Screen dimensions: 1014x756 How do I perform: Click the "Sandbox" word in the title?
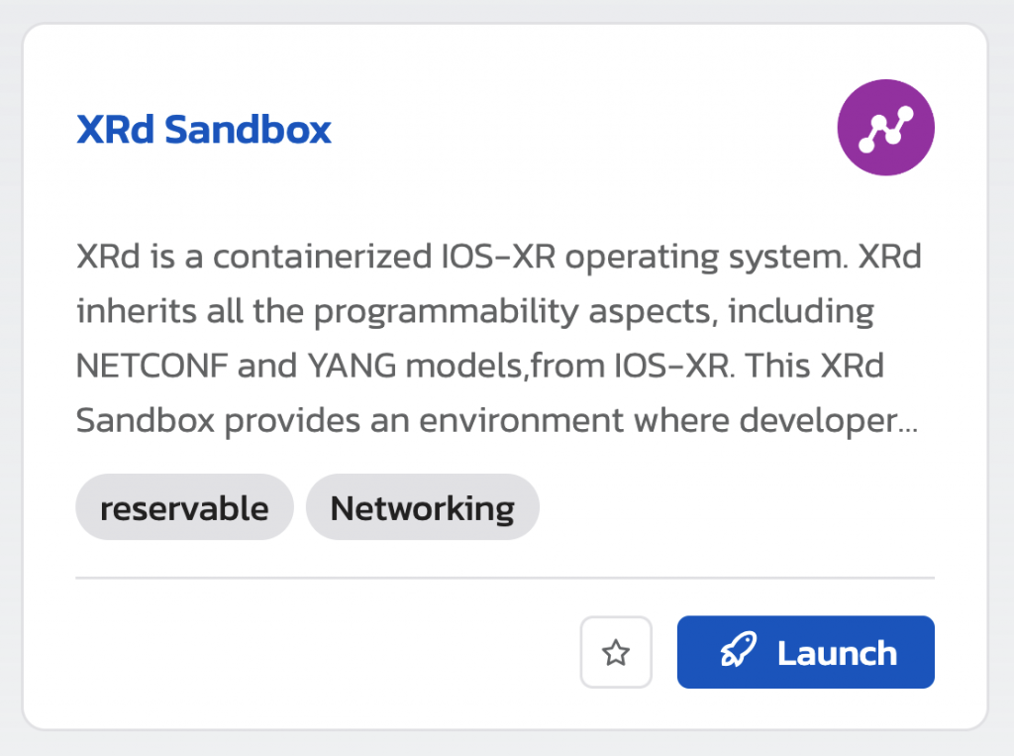248,129
